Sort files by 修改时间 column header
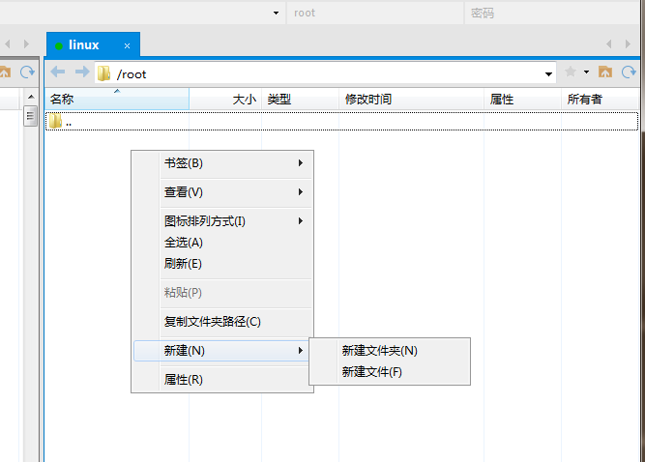This screenshot has width=645, height=462. 368,99
